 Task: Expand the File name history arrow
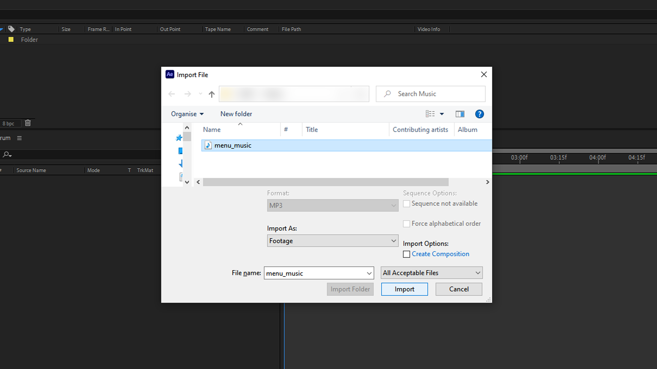[x=369, y=273]
